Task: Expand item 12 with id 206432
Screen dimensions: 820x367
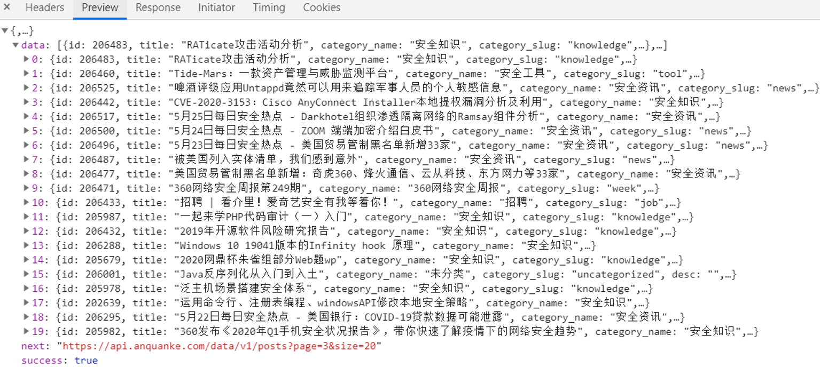Action: click(x=26, y=232)
